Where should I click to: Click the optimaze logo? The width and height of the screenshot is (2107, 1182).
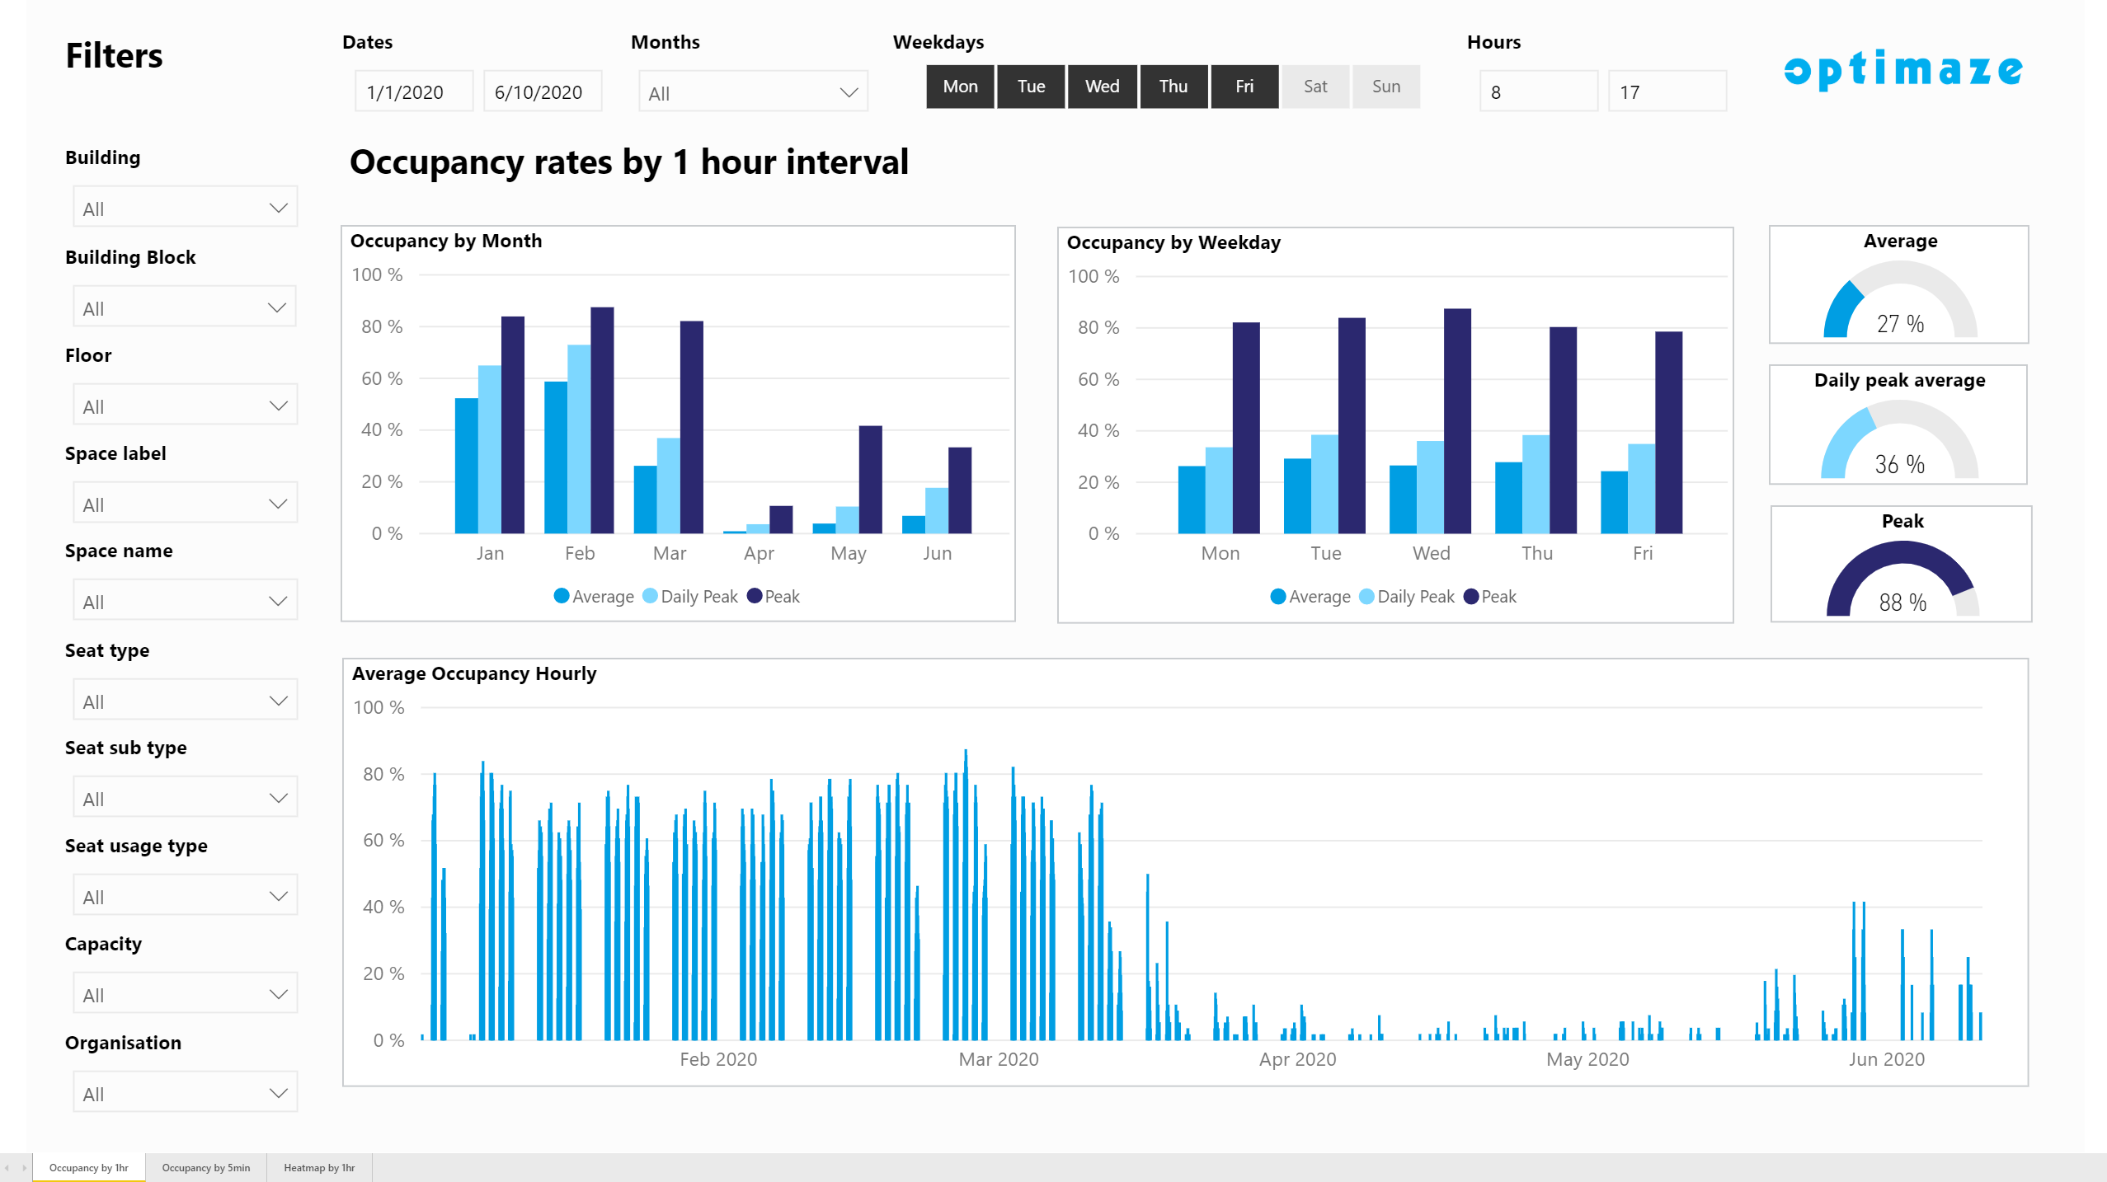[1902, 70]
